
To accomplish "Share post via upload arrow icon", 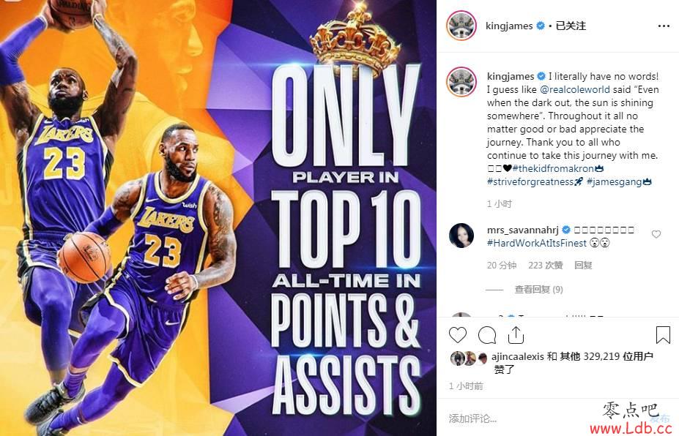I will pos(516,335).
